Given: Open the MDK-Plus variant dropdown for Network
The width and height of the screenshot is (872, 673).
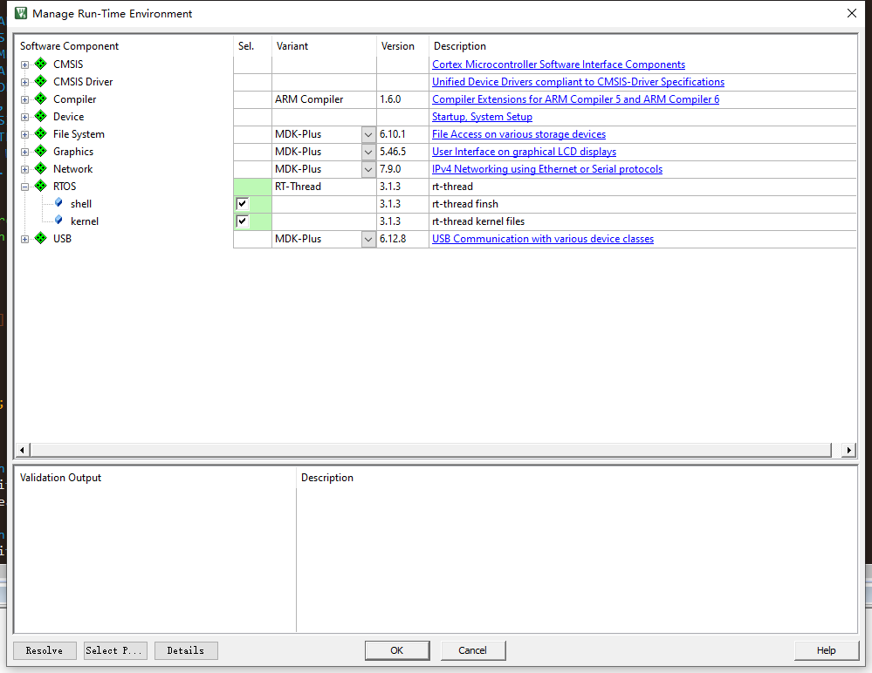Looking at the screenshot, I should tap(367, 168).
